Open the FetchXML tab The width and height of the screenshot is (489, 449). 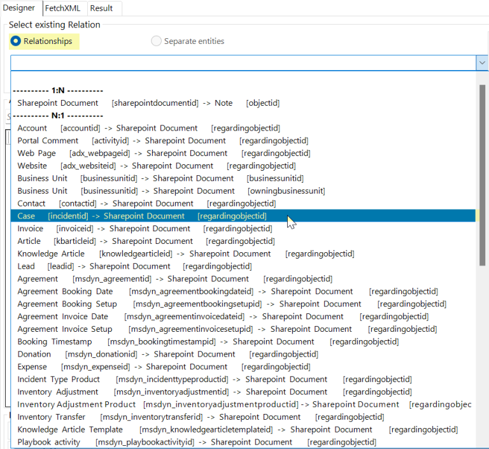point(62,8)
